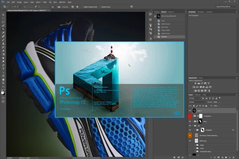Toggle Delete Cropped Pixels checkbox
239x159 pixels.
[x=82, y=7]
